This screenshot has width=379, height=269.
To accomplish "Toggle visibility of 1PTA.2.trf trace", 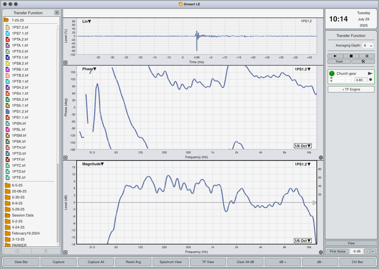I will (7, 39).
